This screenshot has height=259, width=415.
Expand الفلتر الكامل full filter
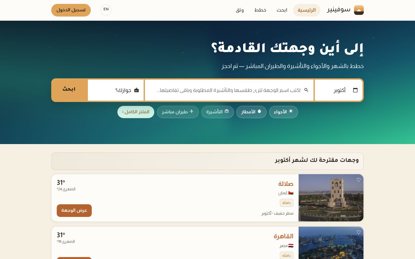tap(136, 112)
